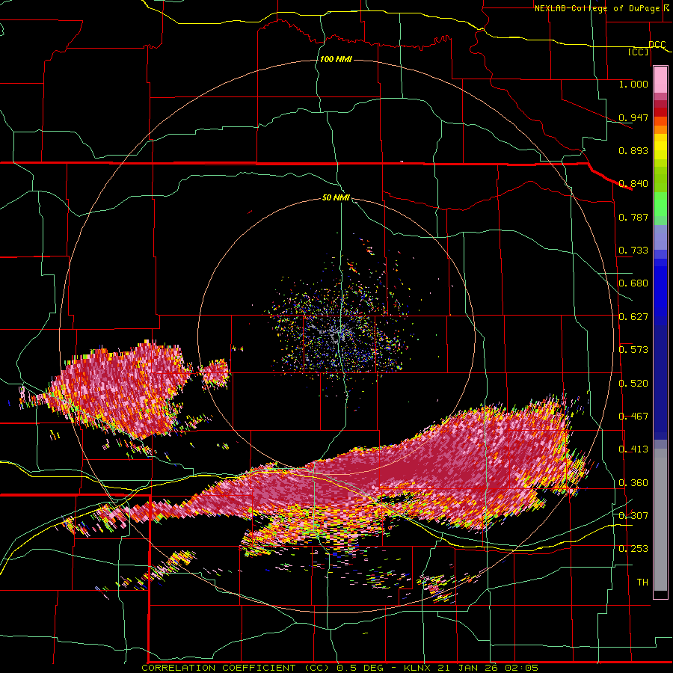Click the 0.413 color scale value

pos(633,449)
